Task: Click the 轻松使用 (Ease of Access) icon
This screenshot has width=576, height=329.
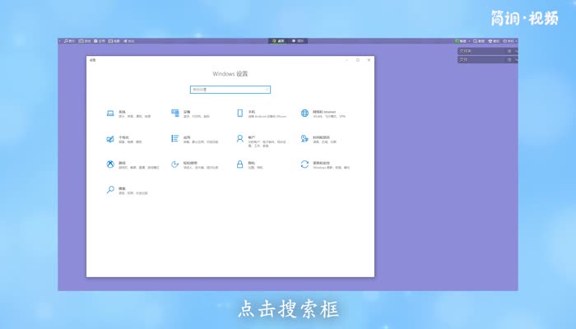Action: point(175,164)
